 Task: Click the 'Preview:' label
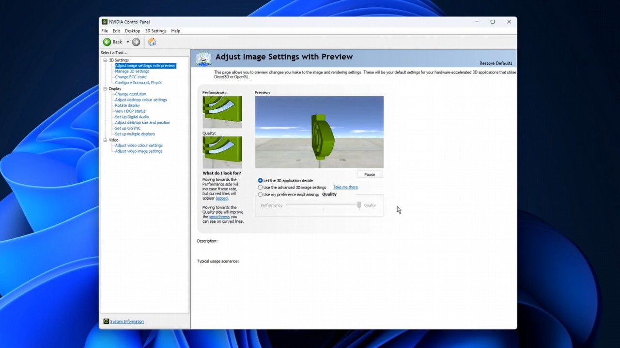click(263, 92)
